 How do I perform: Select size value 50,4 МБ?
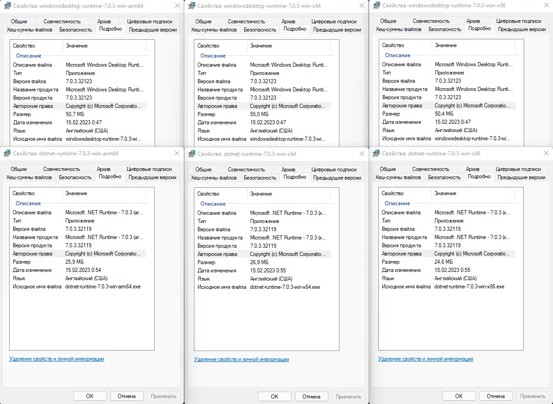444,114
